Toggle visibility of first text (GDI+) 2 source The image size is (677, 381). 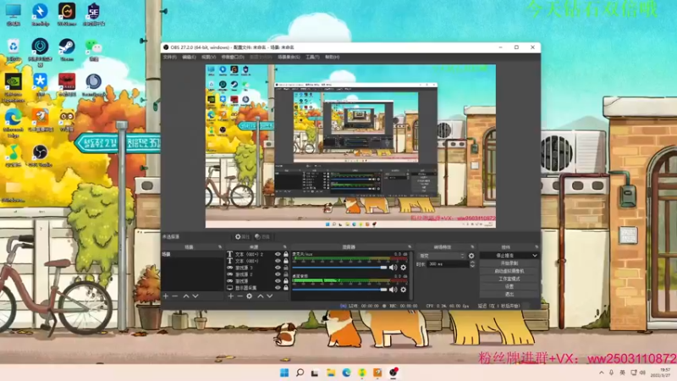(x=278, y=255)
